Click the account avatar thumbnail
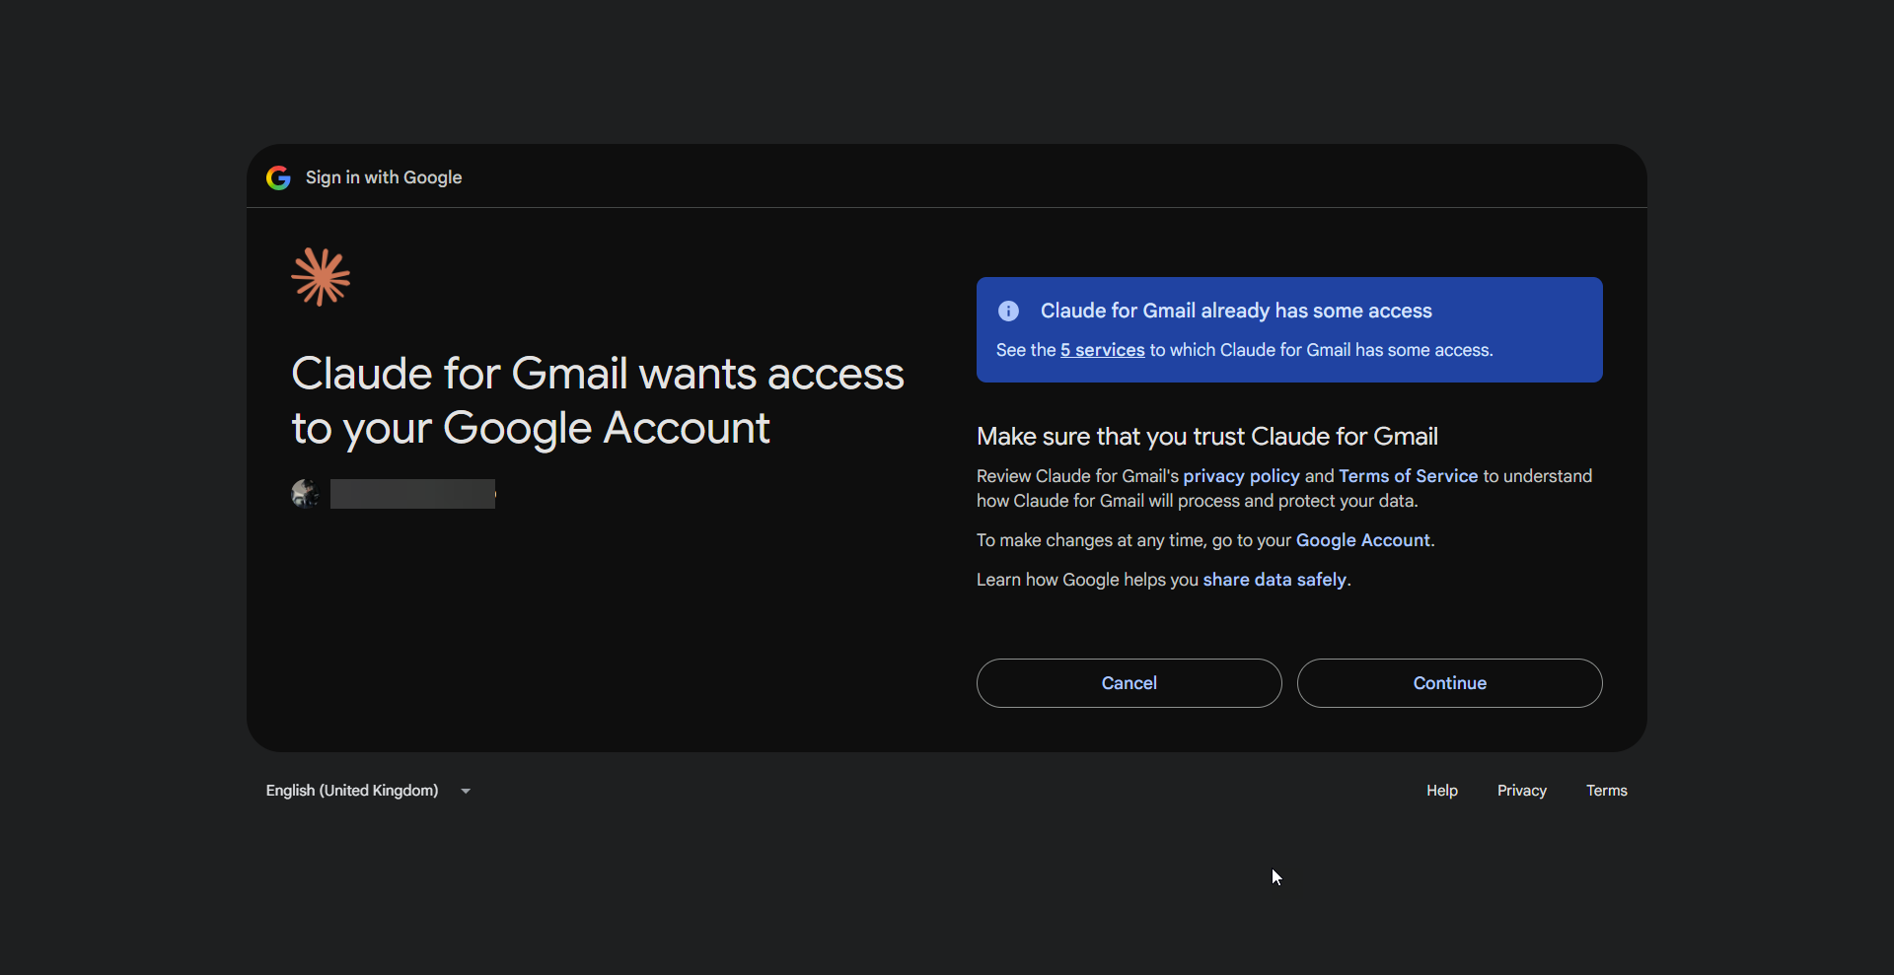The height and width of the screenshot is (975, 1894). pos(305,493)
